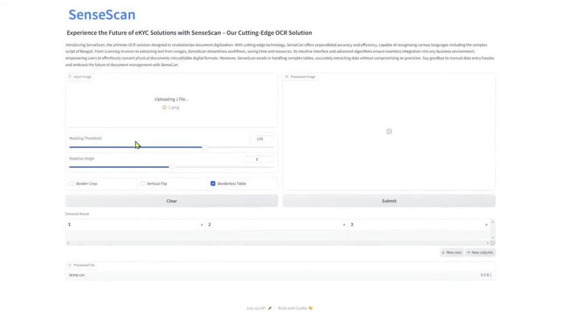
Task: Click the Rotation Angle slider handle
Action: tap(172, 167)
